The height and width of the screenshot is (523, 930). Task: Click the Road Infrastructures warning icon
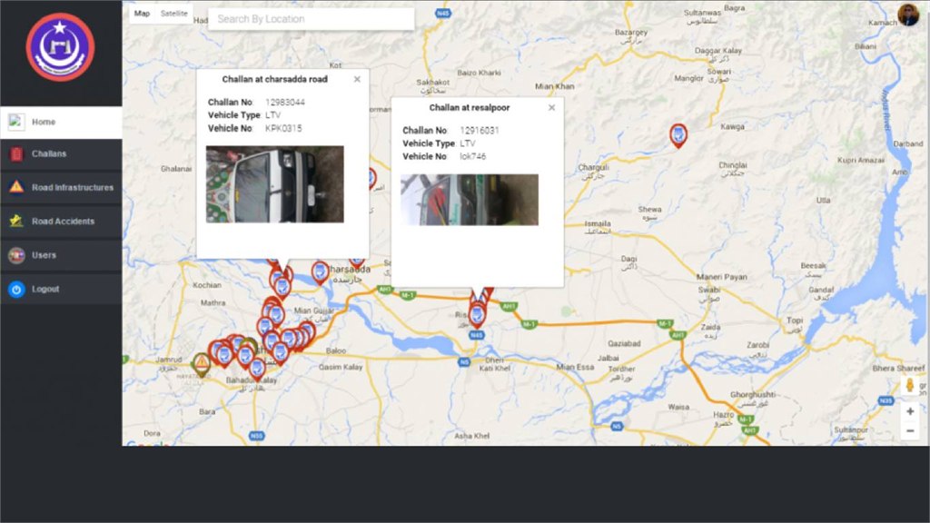[16, 188]
